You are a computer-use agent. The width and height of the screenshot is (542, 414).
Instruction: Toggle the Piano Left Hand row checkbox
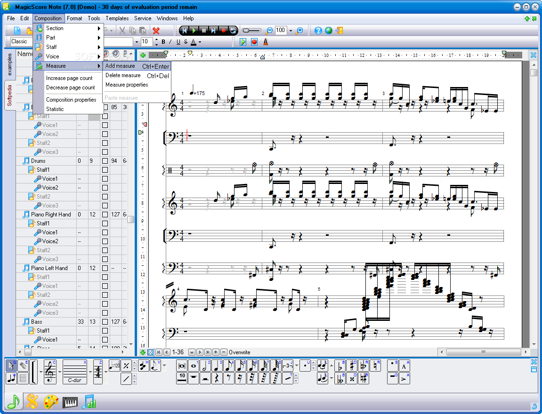105,268
